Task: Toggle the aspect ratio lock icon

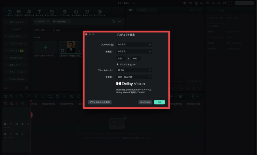Action: click(x=117, y=64)
